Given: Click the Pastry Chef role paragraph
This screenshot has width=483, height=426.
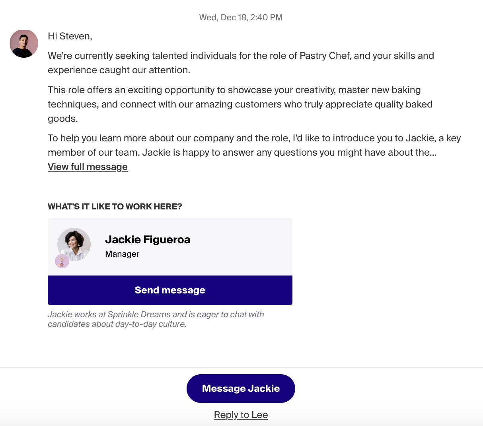Looking at the screenshot, I should [x=241, y=63].
